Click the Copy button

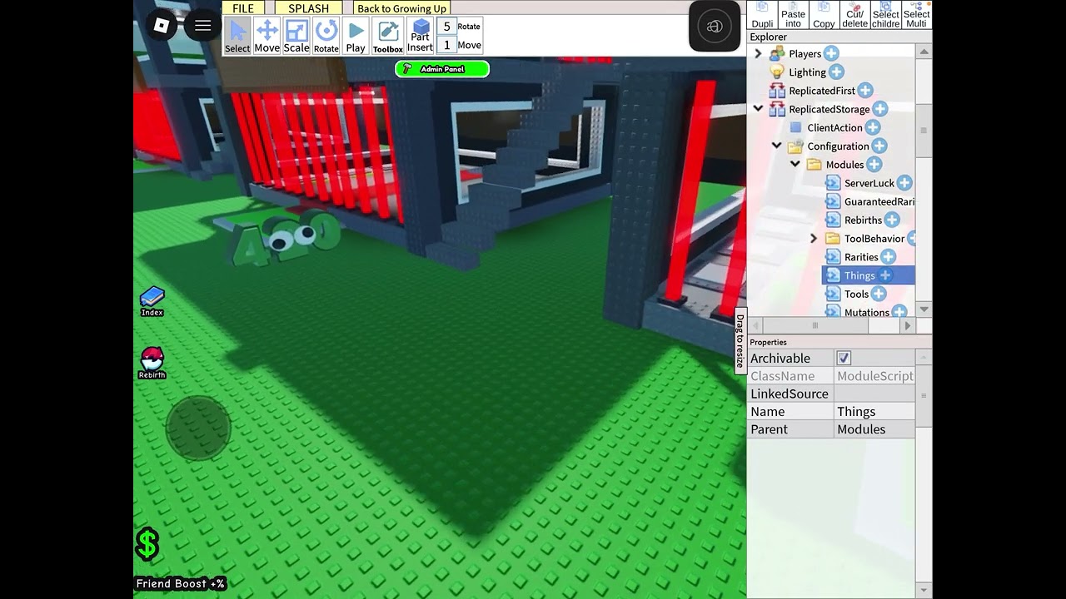point(824,15)
